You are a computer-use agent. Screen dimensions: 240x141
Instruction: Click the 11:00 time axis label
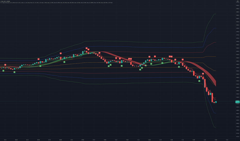coord(127,140)
